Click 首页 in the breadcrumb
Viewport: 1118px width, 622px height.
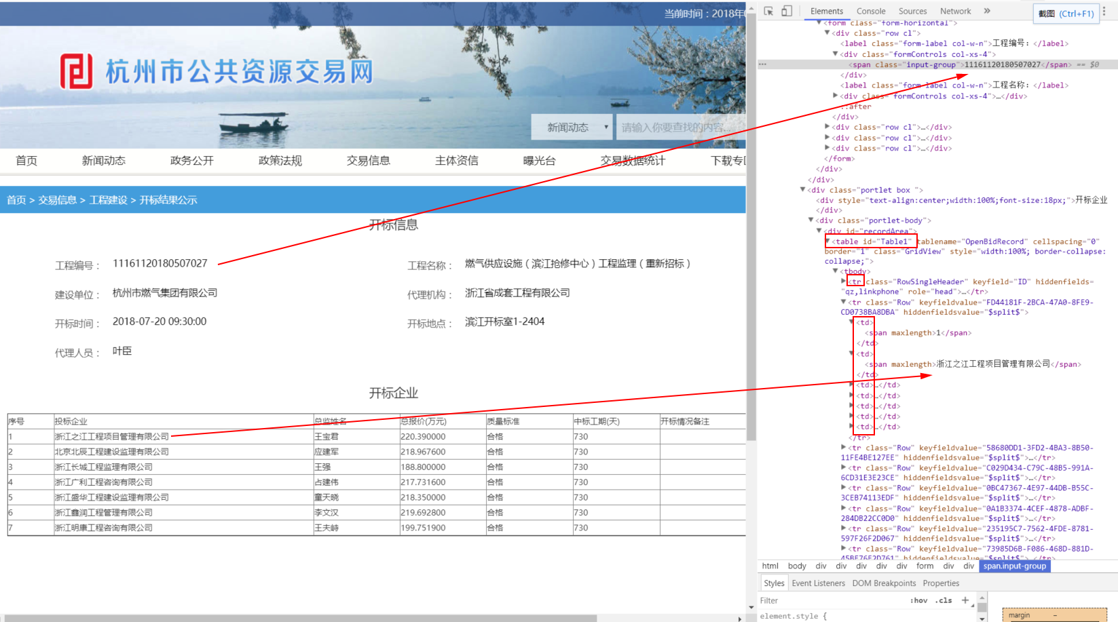(16, 200)
